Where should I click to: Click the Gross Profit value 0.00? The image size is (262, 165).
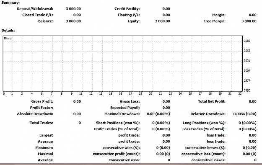coord(77,101)
